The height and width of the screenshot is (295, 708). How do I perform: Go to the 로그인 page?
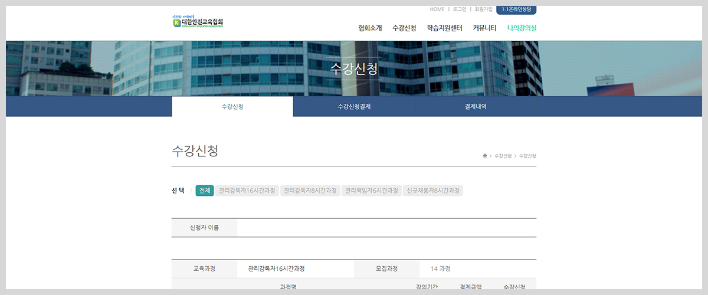[x=459, y=9]
